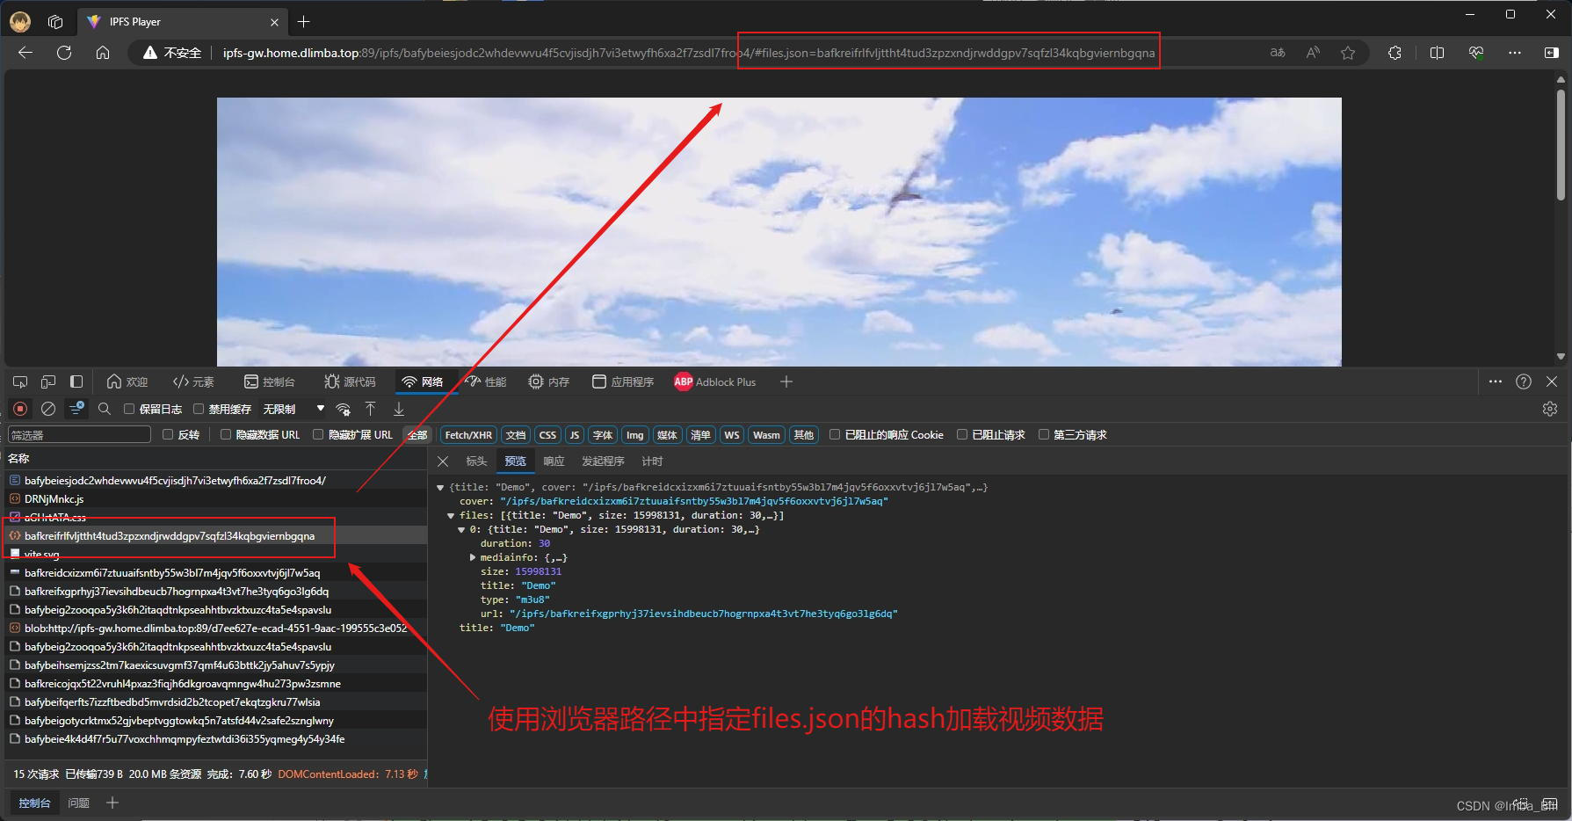Screen dimensions: 1572x821
Task: Toggle device emulation icon in DevTools
Action: tap(48, 381)
